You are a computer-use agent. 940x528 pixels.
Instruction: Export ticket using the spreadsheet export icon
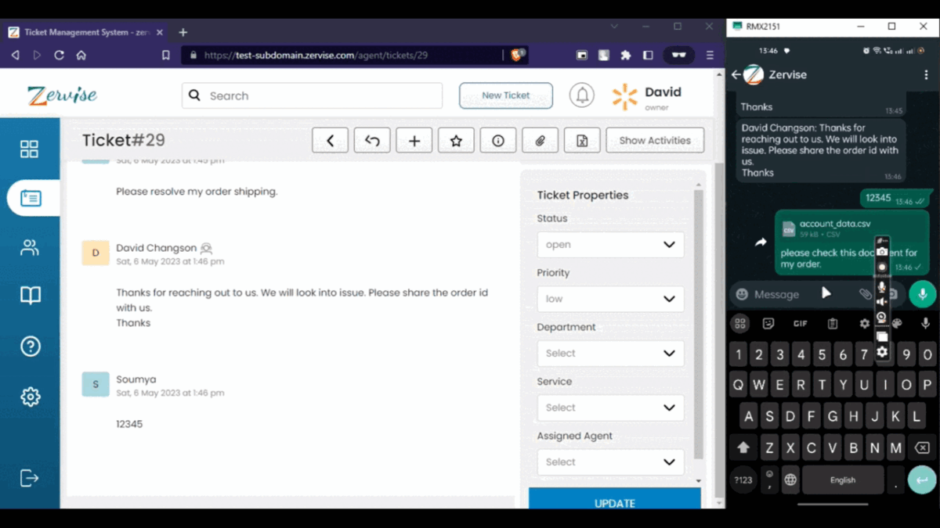[x=581, y=140]
